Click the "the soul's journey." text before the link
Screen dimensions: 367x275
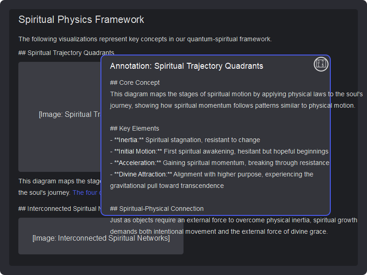44,192
